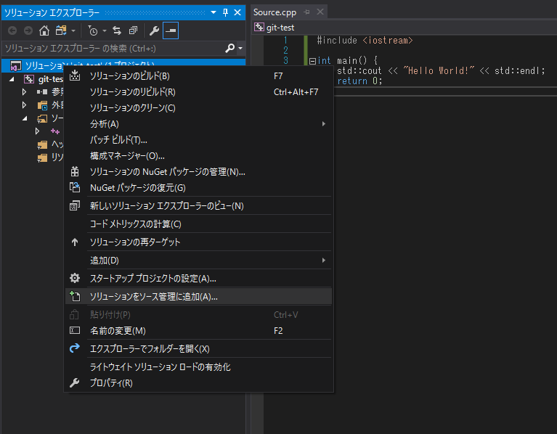Screen dimensions: 557x434
Task: Click the Solution Explorer search field
Action: click(x=113, y=48)
